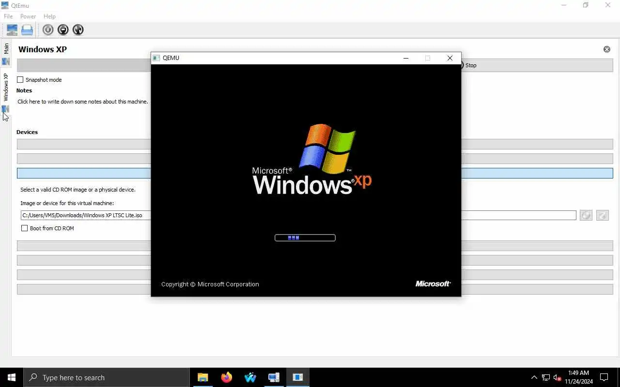Close the QEMU window
Viewport: 620px width, 387px height.
pos(450,58)
